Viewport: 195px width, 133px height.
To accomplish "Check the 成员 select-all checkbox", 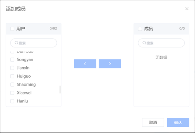I will tap(140, 29).
